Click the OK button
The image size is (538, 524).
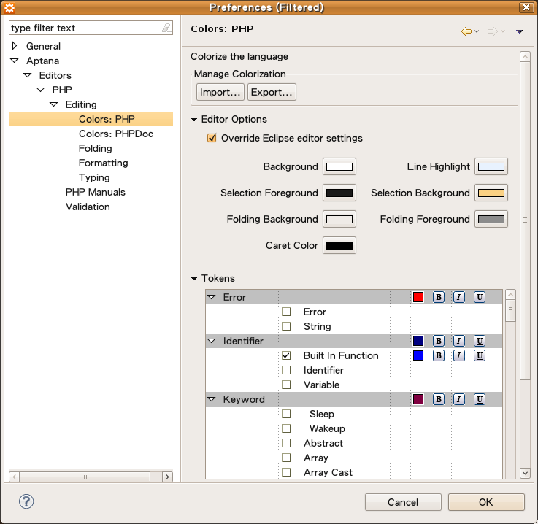tap(486, 502)
